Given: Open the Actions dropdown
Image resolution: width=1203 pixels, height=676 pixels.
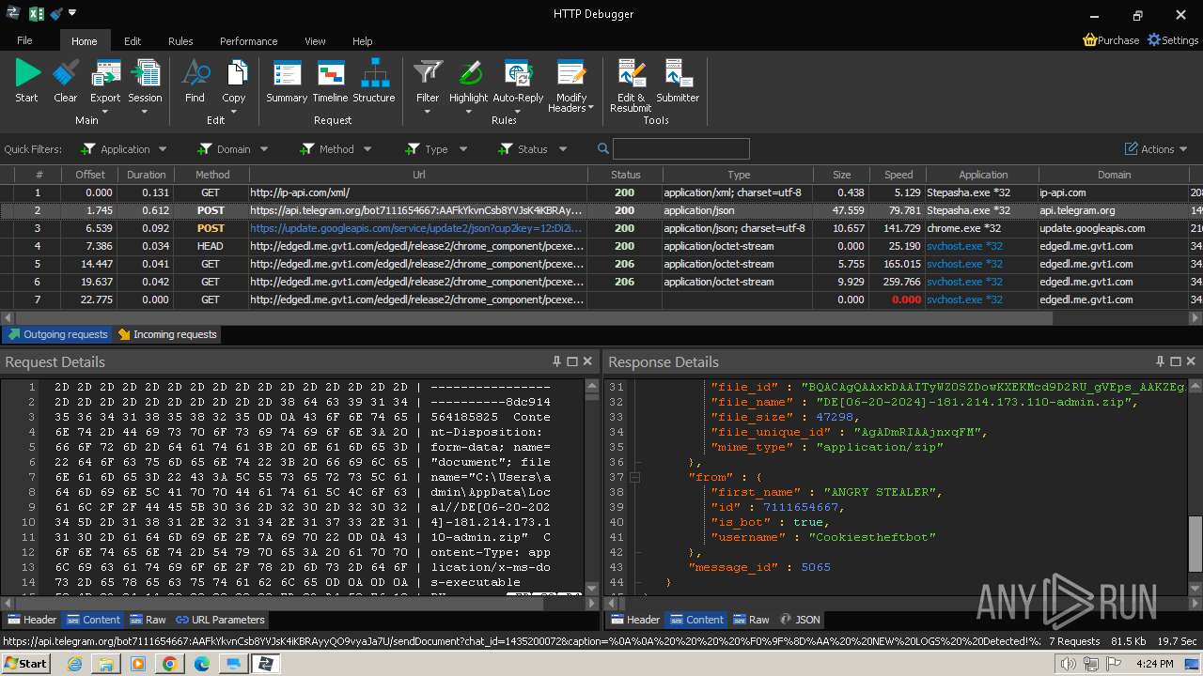Looking at the screenshot, I should [1157, 149].
